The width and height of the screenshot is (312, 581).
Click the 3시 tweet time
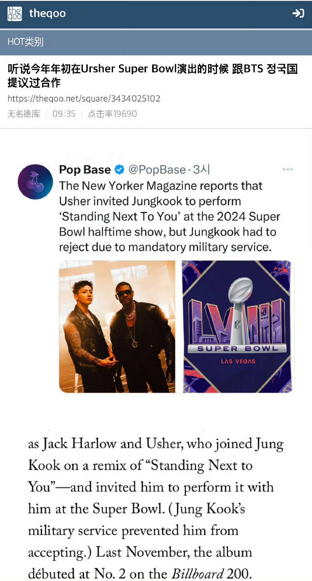point(201,170)
